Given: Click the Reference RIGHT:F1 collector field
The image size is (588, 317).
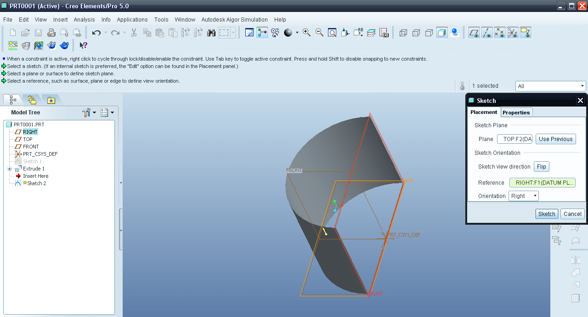Looking at the screenshot, I should [x=543, y=183].
